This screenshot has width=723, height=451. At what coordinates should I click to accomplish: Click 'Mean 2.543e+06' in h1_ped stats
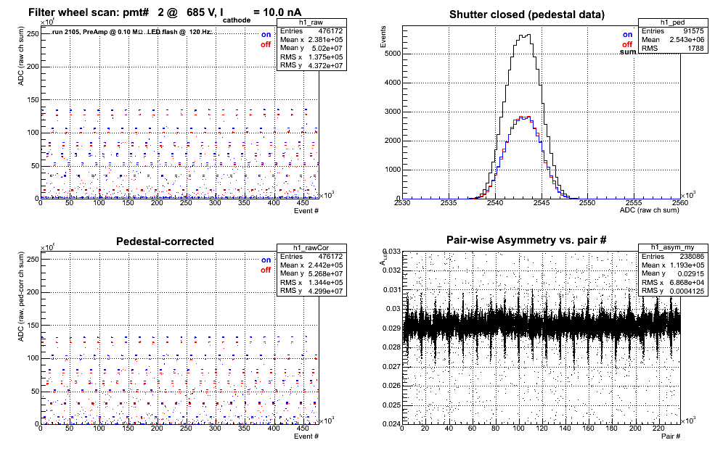tap(673, 40)
